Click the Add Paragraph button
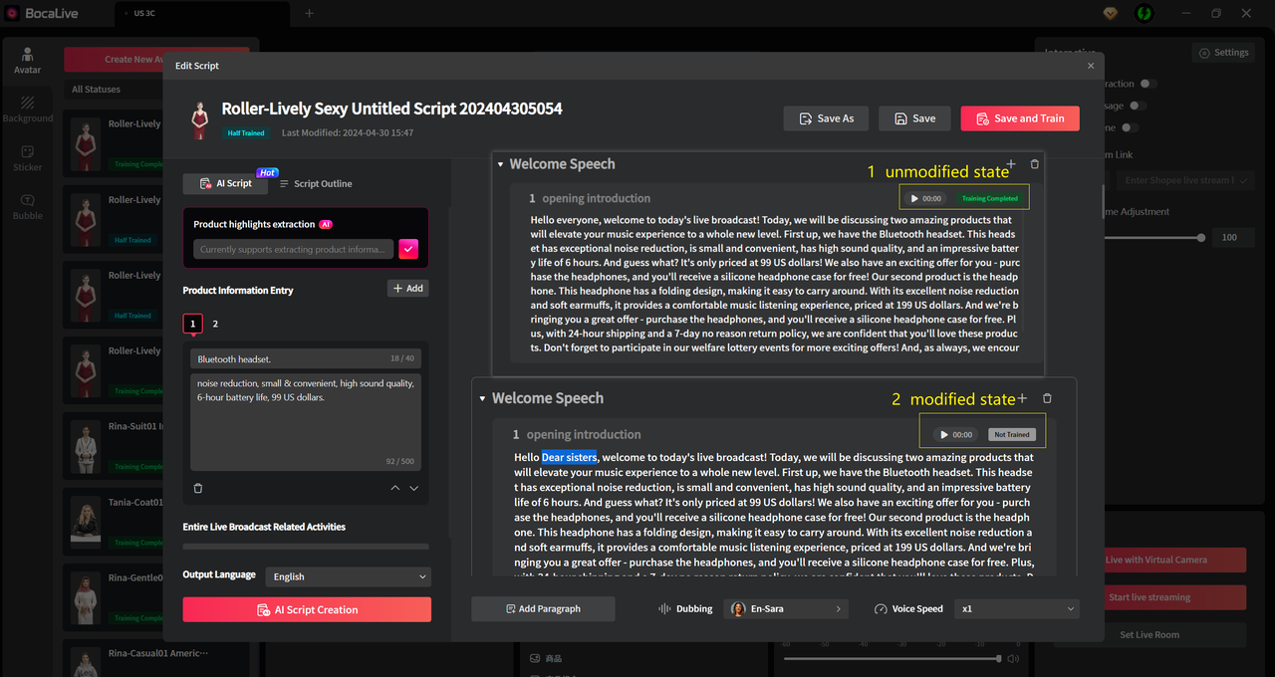This screenshot has height=677, width=1275. pos(543,608)
